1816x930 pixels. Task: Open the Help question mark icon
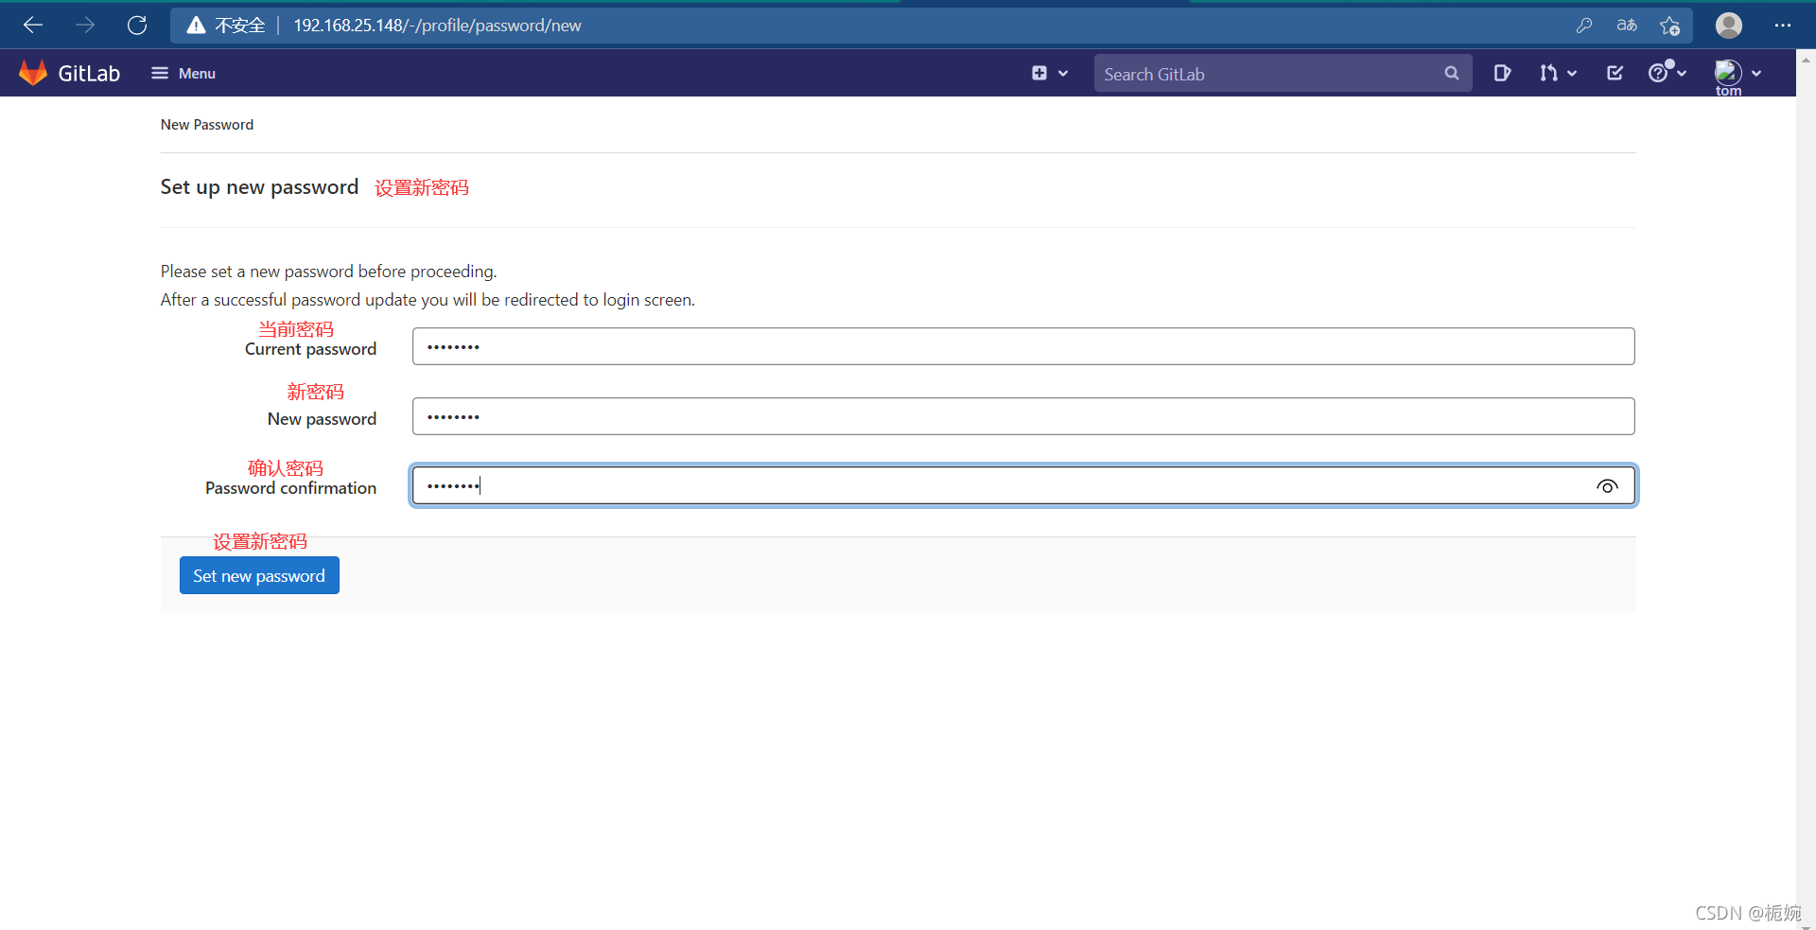pos(1658,73)
